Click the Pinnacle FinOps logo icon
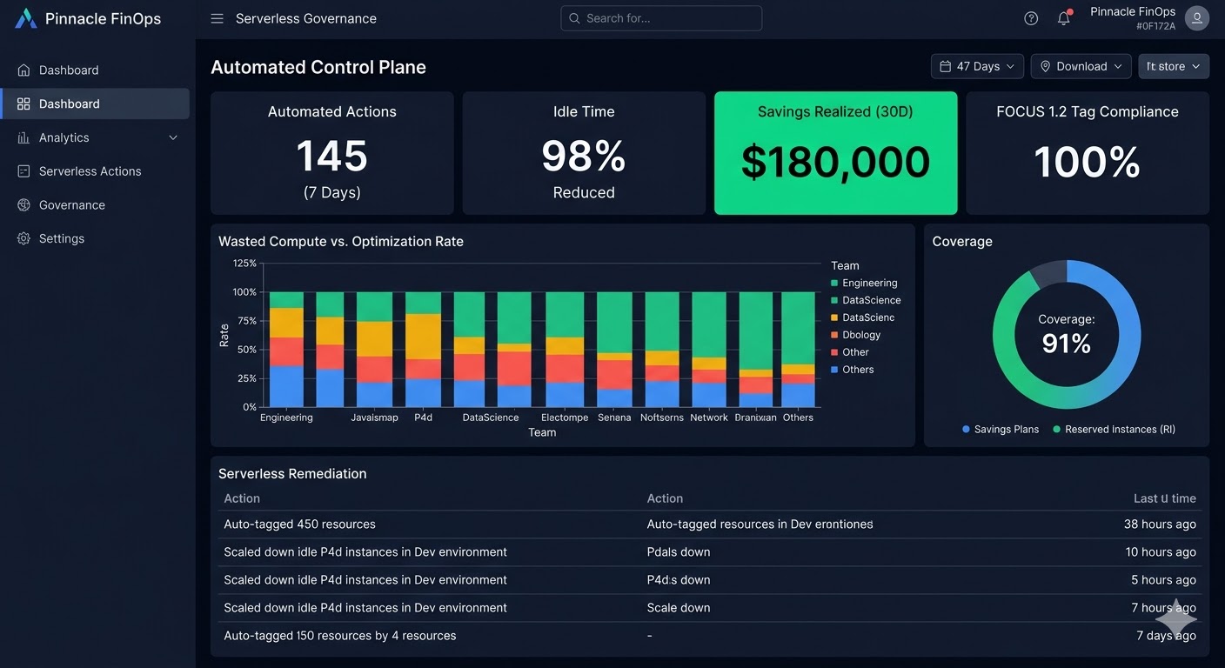The image size is (1225, 668). (26, 18)
